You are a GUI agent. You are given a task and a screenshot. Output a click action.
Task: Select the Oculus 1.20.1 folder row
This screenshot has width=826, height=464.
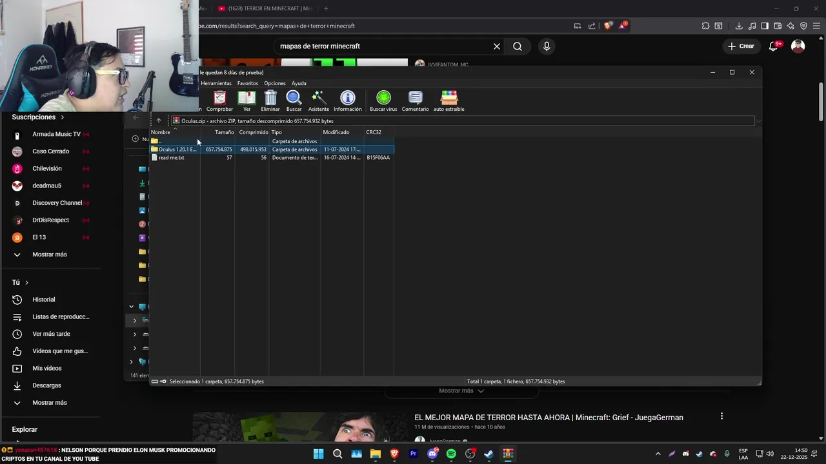click(x=271, y=150)
